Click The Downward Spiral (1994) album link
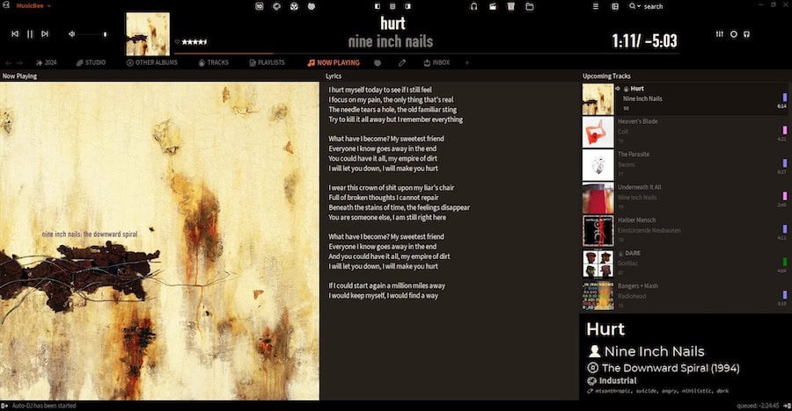Image resolution: width=792 pixels, height=411 pixels. point(671,368)
